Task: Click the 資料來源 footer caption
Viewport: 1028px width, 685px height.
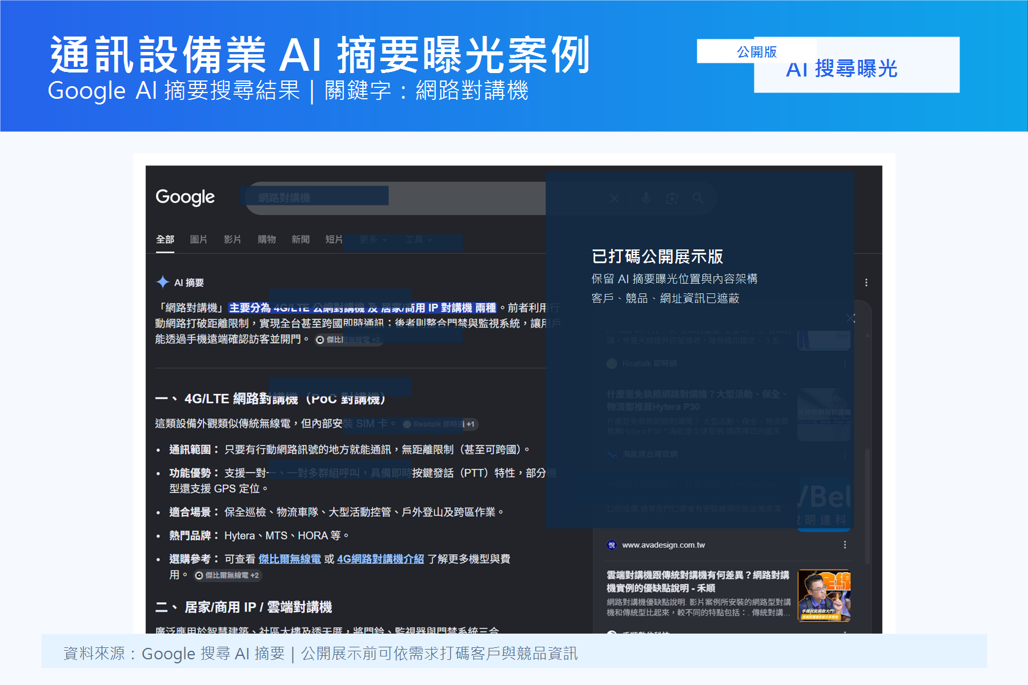Action: pos(320,653)
